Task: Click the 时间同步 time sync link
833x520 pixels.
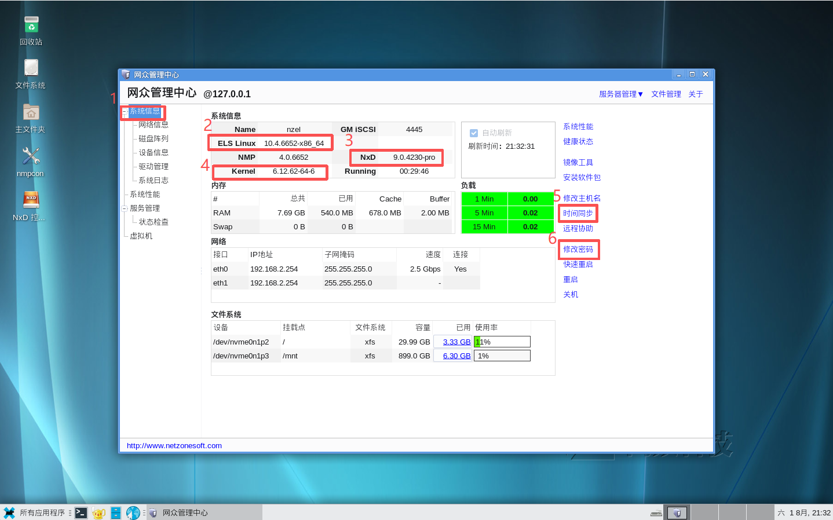Action: coord(578,214)
